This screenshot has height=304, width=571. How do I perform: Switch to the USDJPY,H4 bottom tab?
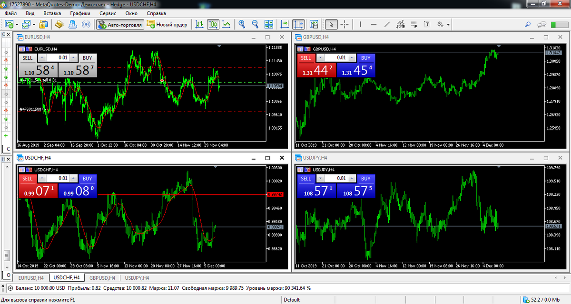pyautogui.click(x=138, y=278)
